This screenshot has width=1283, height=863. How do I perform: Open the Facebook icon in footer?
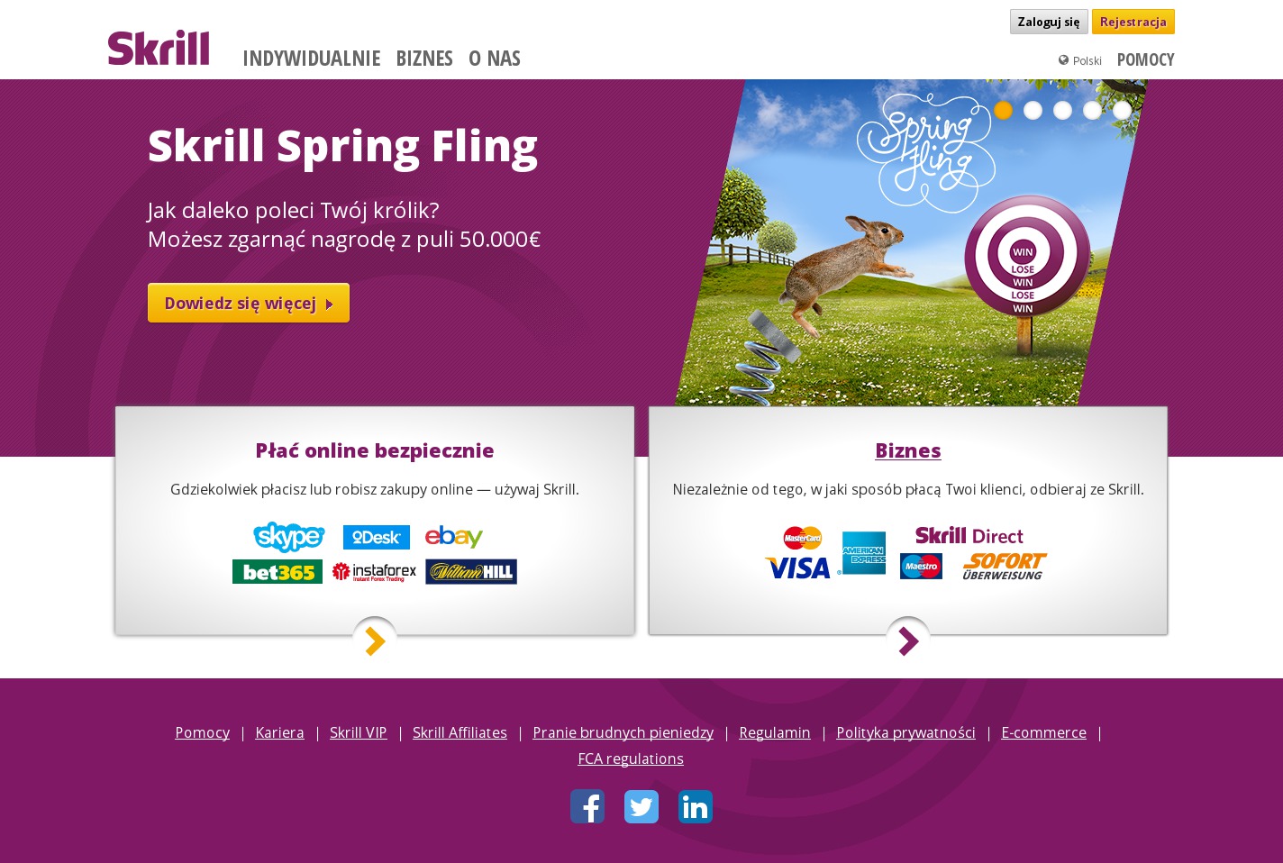pos(587,806)
